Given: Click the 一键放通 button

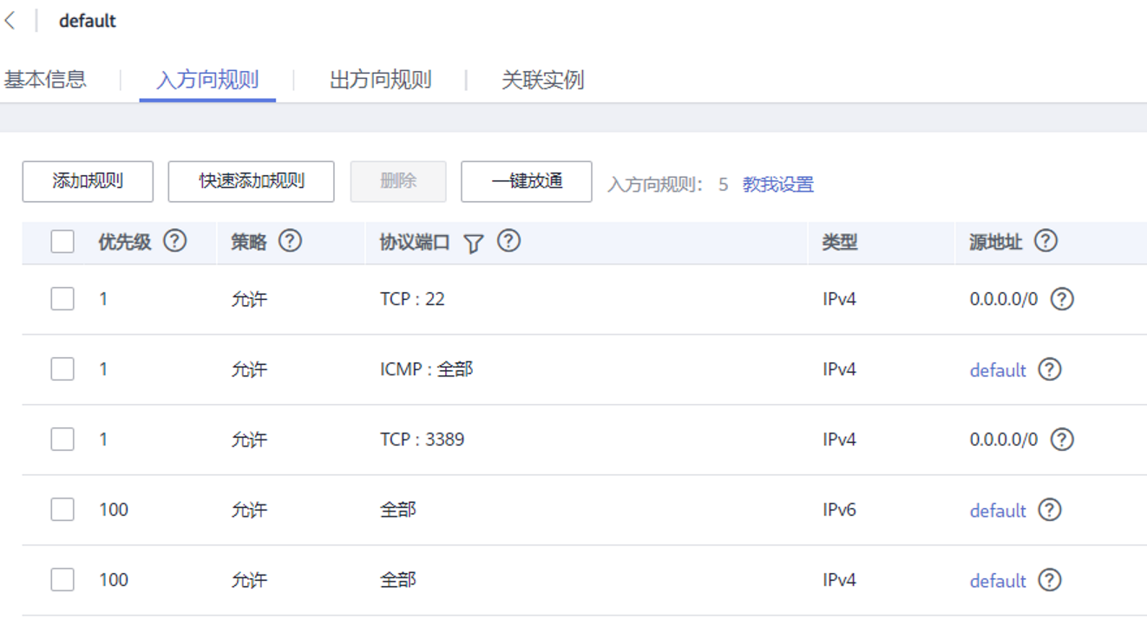Looking at the screenshot, I should (x=527, y=181).
